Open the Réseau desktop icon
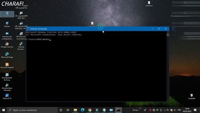Image resolution: width=200 pixels, height=113 pixels. (7, 24)
